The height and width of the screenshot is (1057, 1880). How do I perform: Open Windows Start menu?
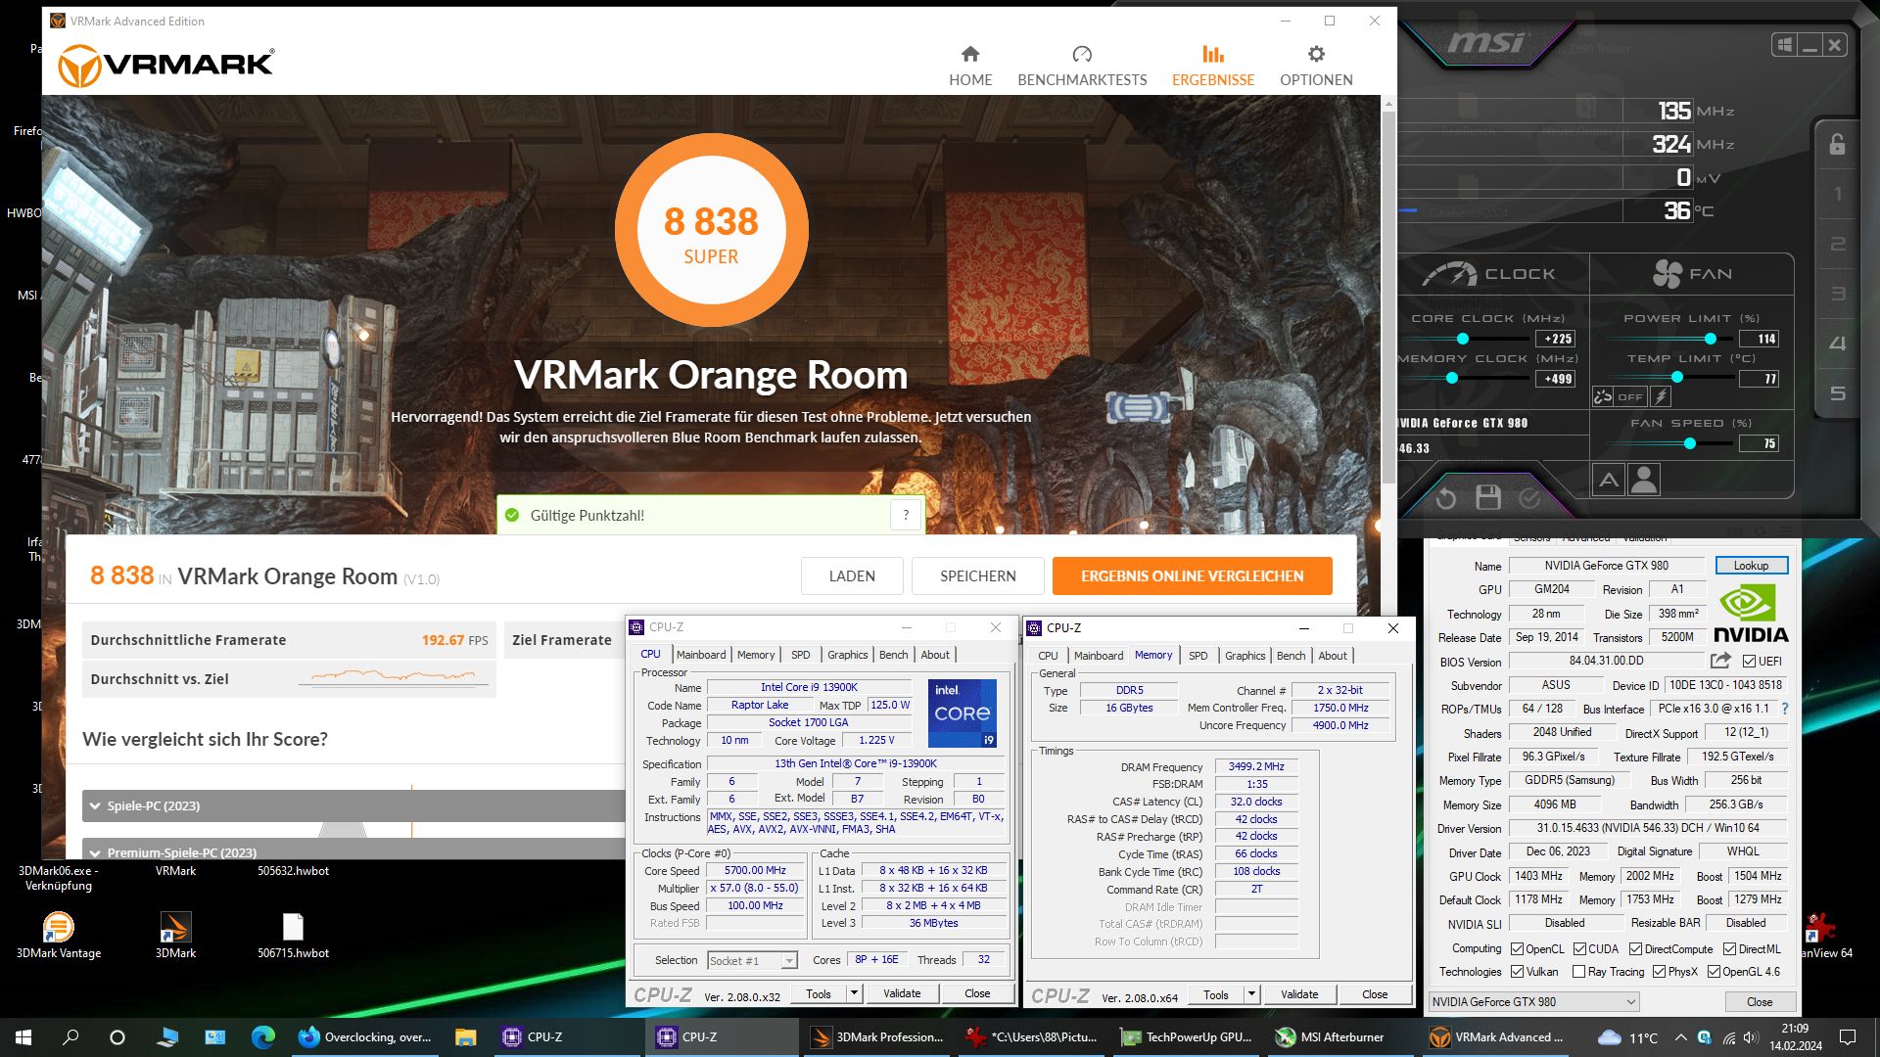tap(23, 1037)
